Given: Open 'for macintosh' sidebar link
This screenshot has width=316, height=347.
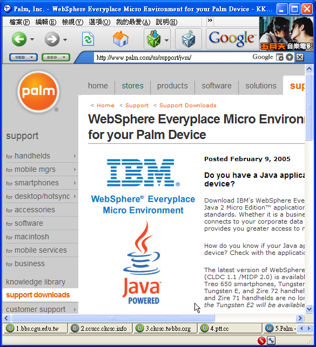Looking at the screenshot, I should [28, 237].
